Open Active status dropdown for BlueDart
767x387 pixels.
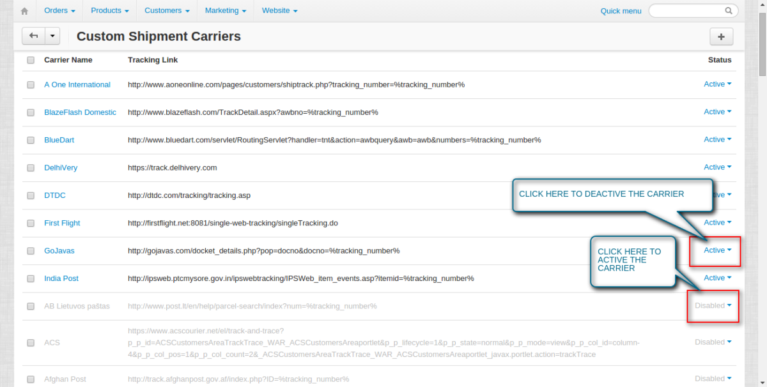717,139
